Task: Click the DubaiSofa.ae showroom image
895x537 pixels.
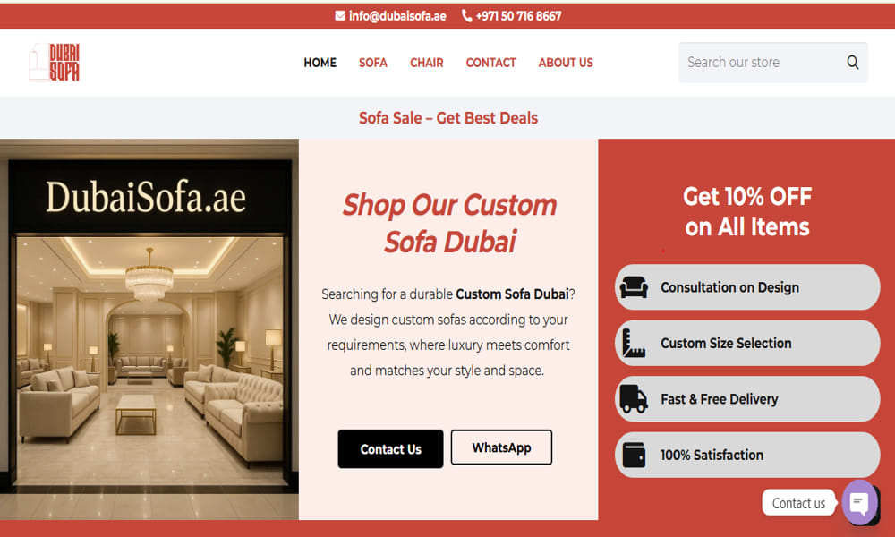Action: (x=149, y=329)
